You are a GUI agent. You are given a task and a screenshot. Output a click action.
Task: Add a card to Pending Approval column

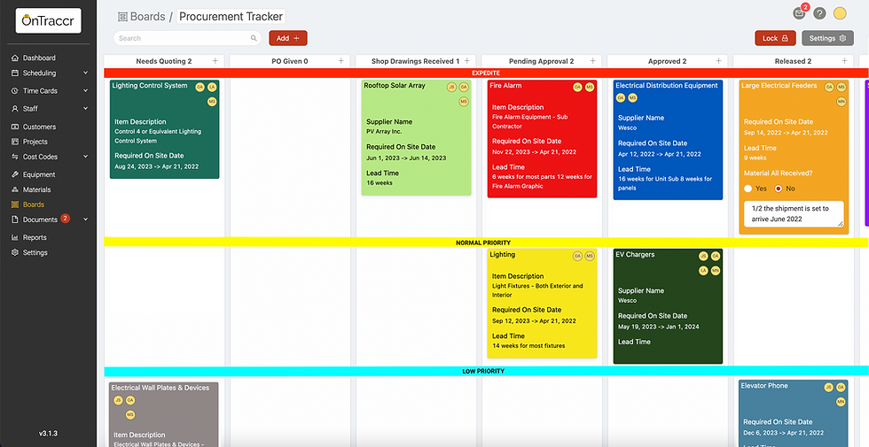click(x=592, y=61)
